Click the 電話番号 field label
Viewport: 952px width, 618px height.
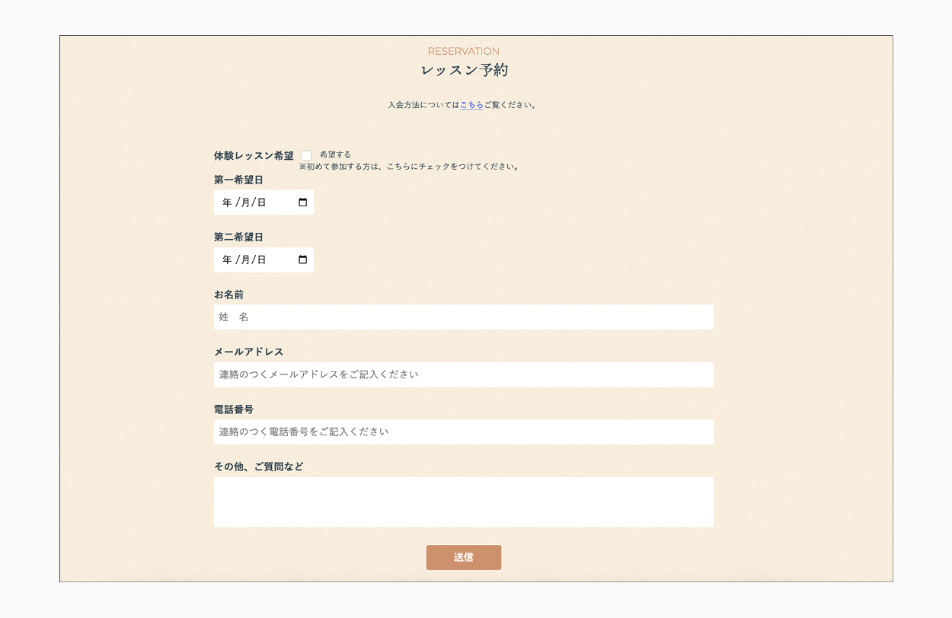(233, 409)
